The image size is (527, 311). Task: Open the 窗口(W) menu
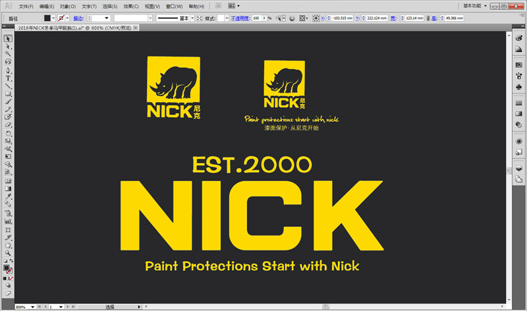(x=174, y=7)
